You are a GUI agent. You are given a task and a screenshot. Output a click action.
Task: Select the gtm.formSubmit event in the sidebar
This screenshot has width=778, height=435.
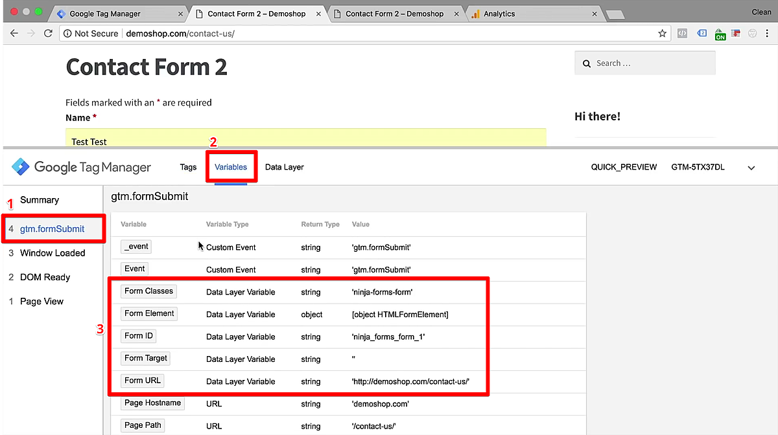[53, 229]
